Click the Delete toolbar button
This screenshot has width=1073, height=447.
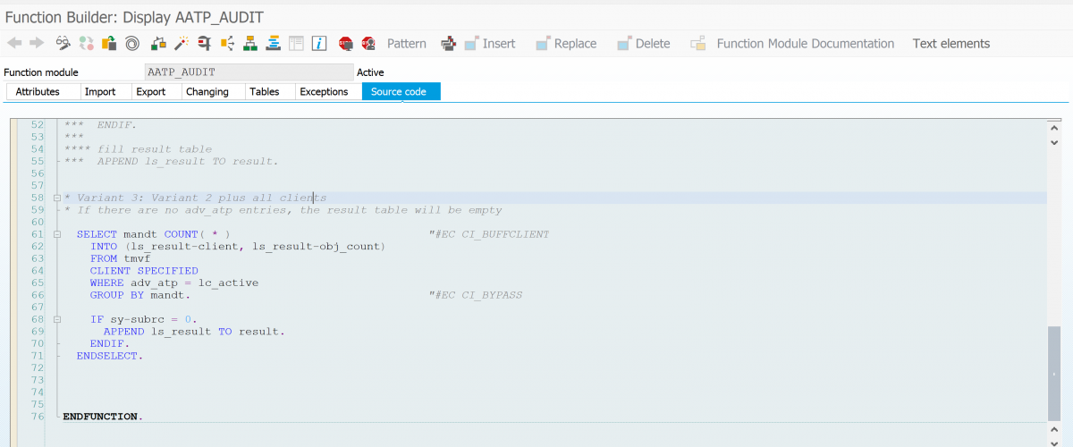click(644, 43)
